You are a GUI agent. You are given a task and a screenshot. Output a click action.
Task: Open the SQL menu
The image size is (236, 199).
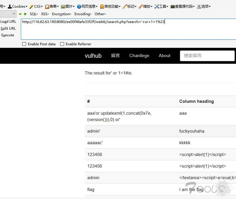point(34,14)
